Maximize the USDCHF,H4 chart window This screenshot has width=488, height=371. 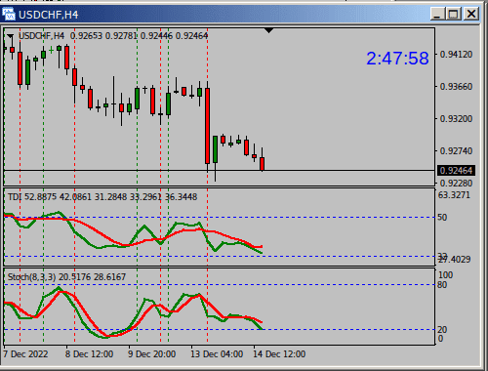point(454,14)
